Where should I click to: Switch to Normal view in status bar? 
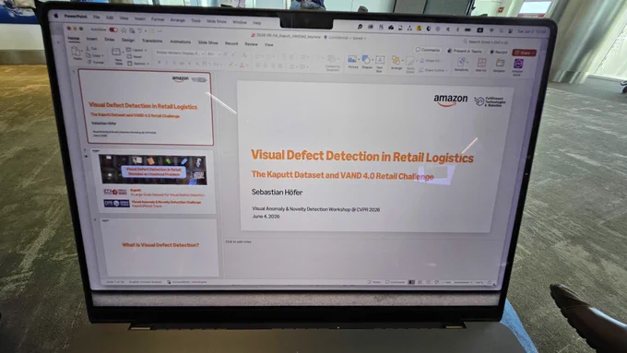pos(411,282)
